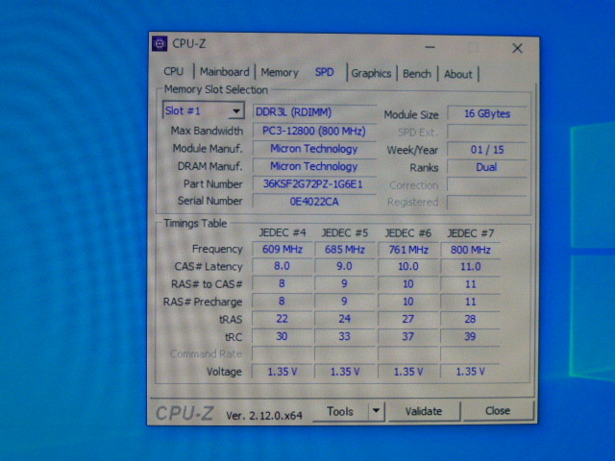615x461 pixels.
Task: Open the Mainboard tab
Action: (224, 72)
